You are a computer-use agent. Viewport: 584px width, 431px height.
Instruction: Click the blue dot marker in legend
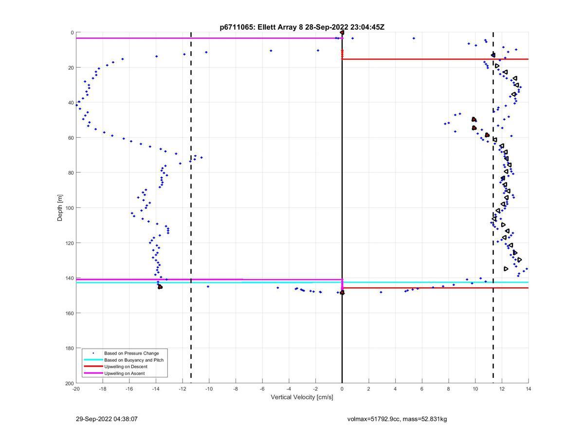pos(93,353)
